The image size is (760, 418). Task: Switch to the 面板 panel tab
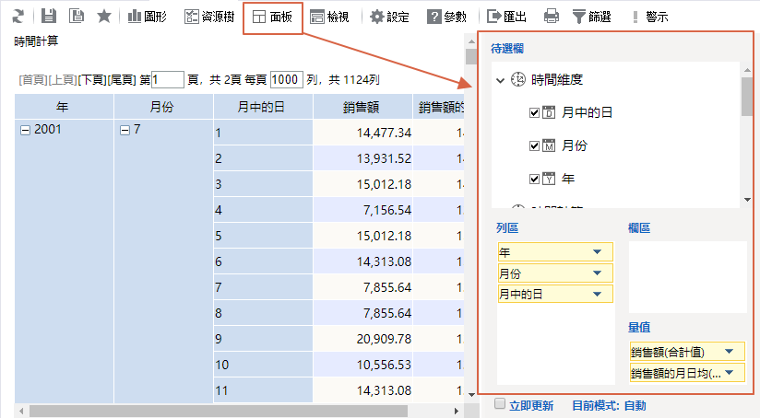(273, 17)
